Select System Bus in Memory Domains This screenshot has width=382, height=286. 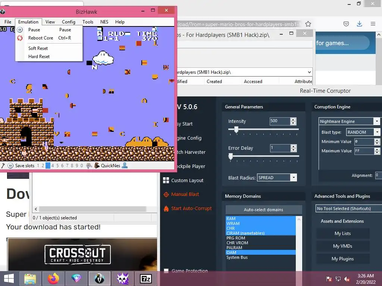pyautogui.click(x=261, y=257)
